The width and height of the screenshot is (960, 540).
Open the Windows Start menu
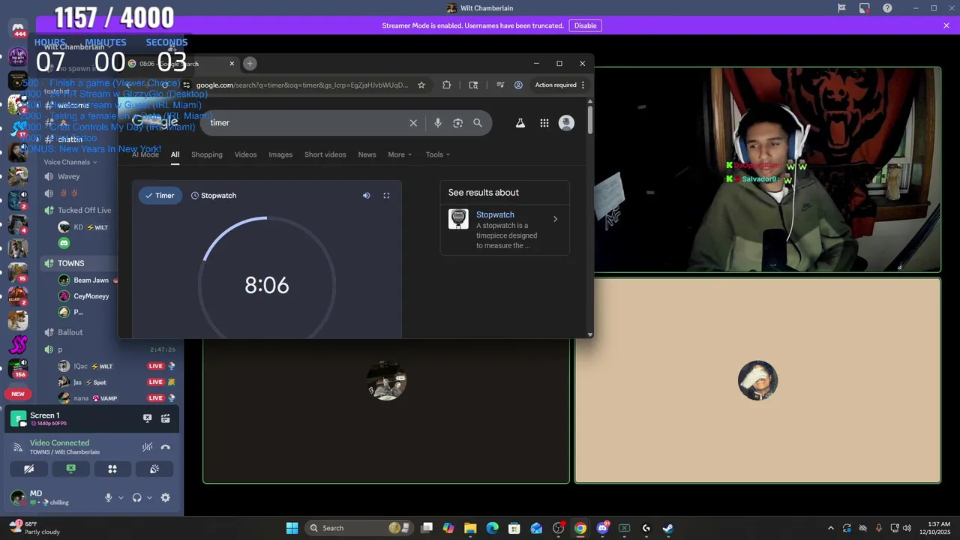[x=292, y=528]
